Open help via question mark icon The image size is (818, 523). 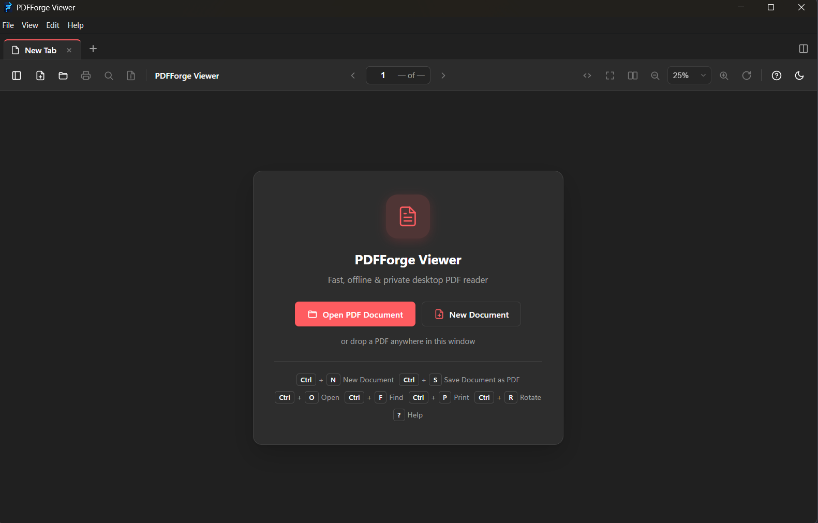tap(777, 76)
